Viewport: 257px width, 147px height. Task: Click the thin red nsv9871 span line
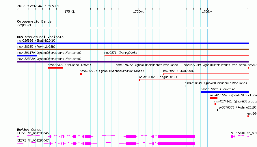(x=177, y=56)
